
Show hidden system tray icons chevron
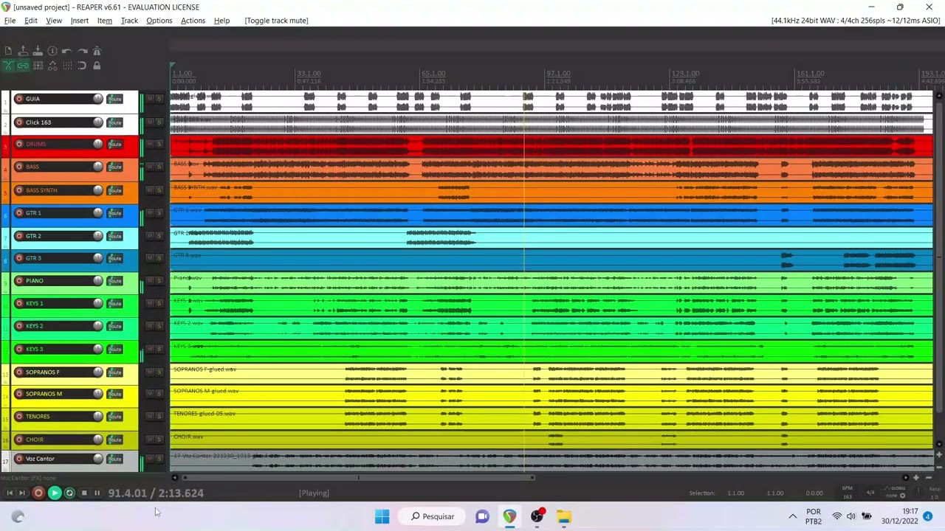(792, 516)
